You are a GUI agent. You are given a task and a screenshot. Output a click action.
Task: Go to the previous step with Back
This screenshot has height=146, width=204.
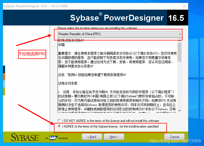click(x=92, y=137)
